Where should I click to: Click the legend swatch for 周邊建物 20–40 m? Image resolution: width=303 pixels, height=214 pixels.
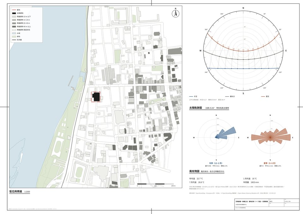click(14, 23)
